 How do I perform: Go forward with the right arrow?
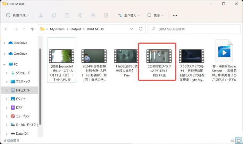(x=16, y=29)
